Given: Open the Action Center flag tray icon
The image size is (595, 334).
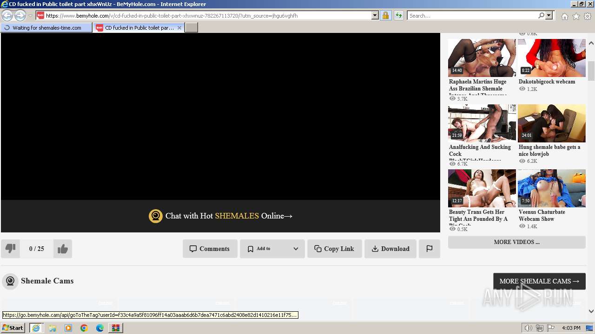Looking at the screenshot, I should pyautogui.click(x=551, y=328).
